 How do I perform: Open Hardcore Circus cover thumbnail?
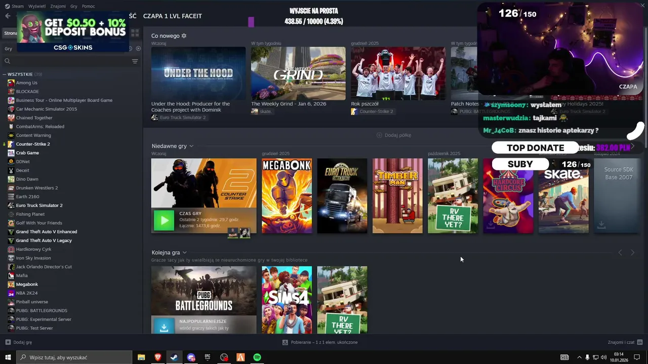508,196
